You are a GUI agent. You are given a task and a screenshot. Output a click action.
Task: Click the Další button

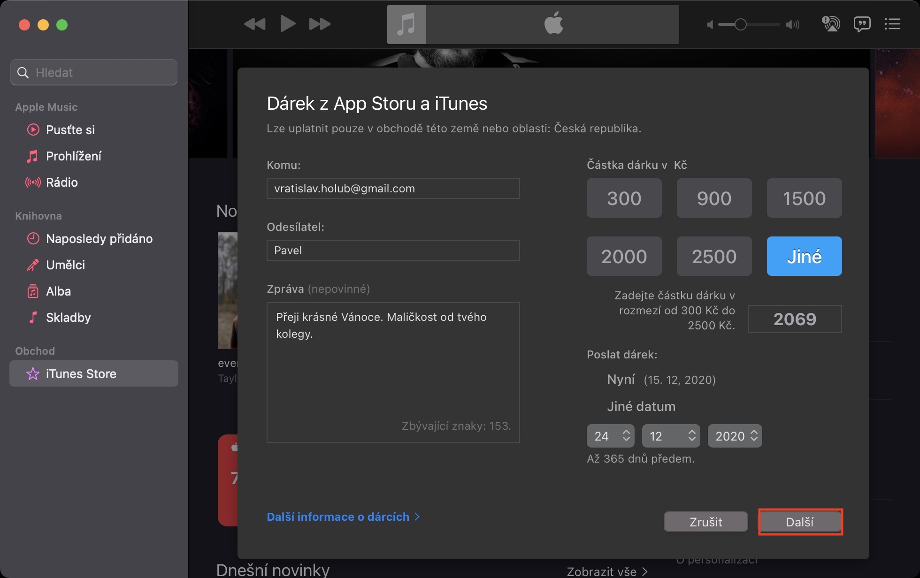(x=800, y=522)
